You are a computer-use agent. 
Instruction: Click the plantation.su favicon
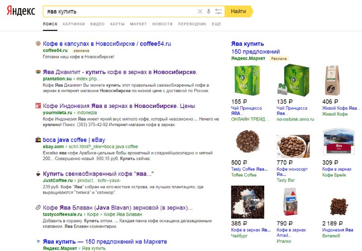38,72
